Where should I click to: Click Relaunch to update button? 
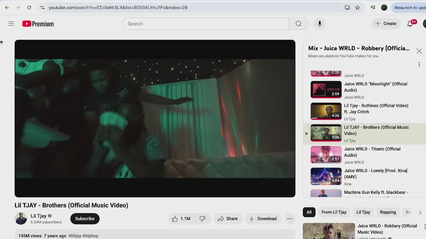click(409, 7)
